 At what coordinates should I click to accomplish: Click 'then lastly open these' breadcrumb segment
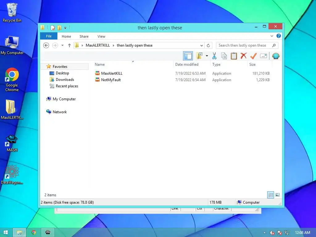[135, 45]
